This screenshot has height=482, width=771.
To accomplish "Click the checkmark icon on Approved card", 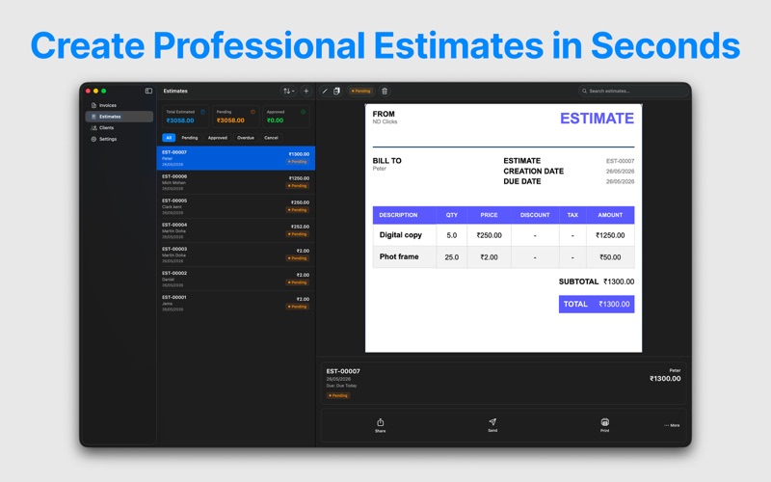I will coord(303,112).
